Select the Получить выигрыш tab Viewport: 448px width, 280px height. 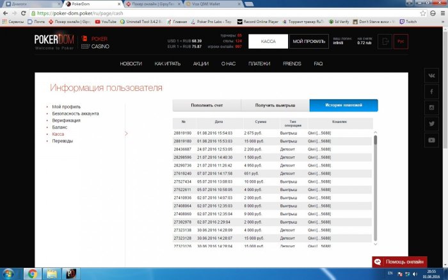click(x=275, y=106)
